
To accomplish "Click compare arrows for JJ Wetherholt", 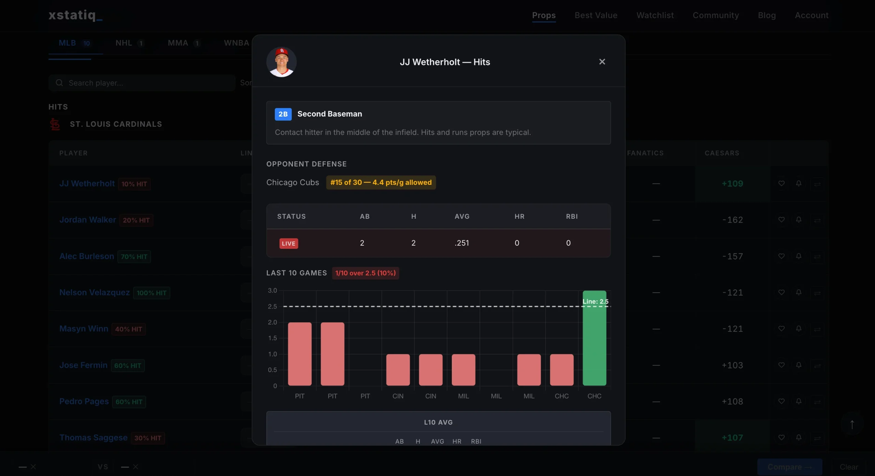I will point(817,184).
